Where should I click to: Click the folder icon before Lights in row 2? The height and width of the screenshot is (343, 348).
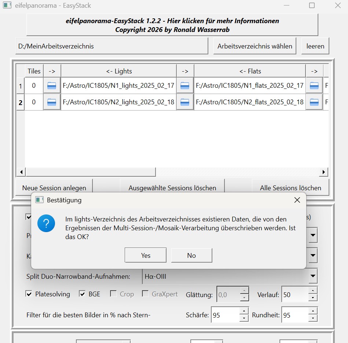pyautogui.click(x=52, y=102)
